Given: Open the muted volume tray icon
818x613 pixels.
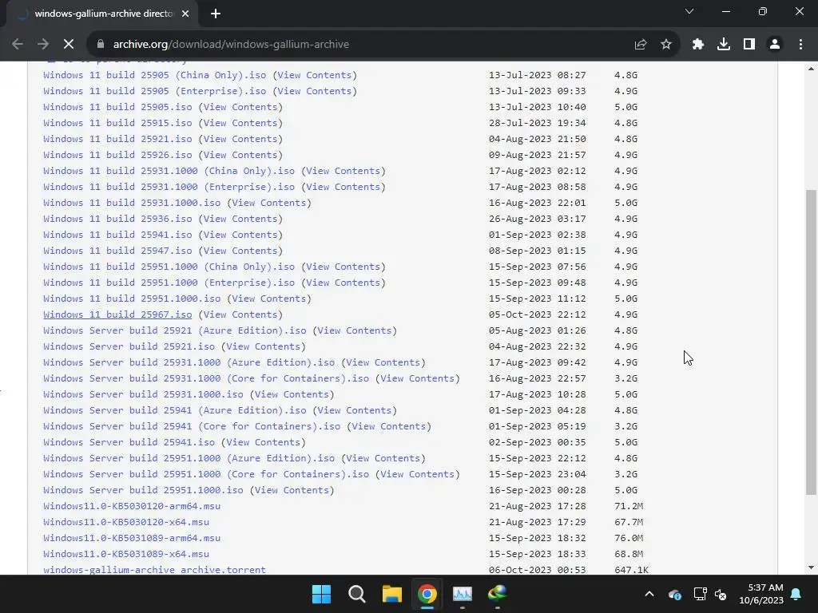Looking at the screenshot, I should pyautogui.click(x=721, y=594).
